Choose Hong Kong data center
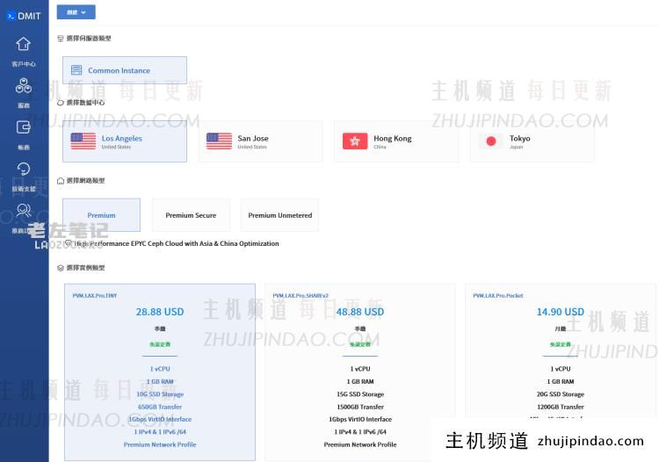This screenshot has height=462, width=659. tap(396, 141)
